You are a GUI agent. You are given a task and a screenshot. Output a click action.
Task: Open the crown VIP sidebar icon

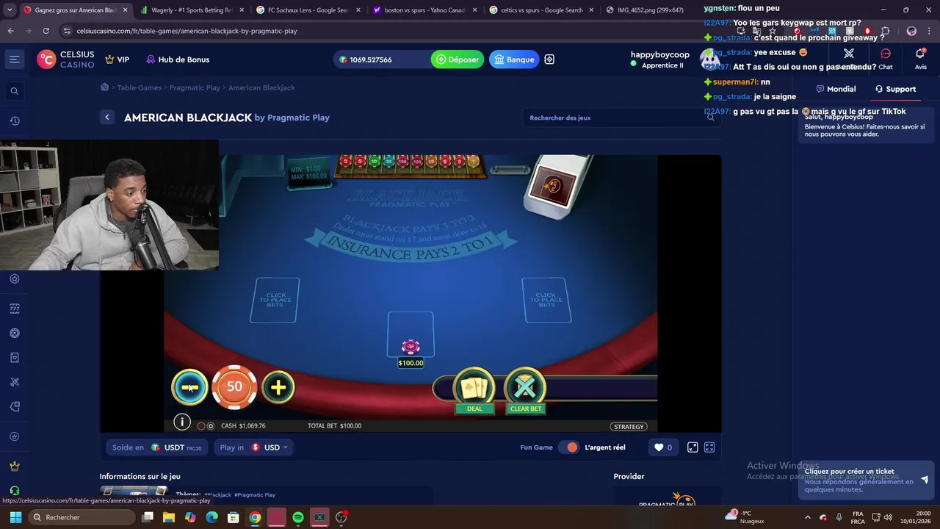click(x=14, y=466)
